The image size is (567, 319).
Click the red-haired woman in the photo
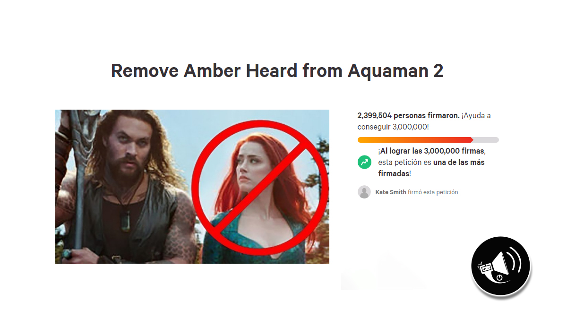(258, 198)
